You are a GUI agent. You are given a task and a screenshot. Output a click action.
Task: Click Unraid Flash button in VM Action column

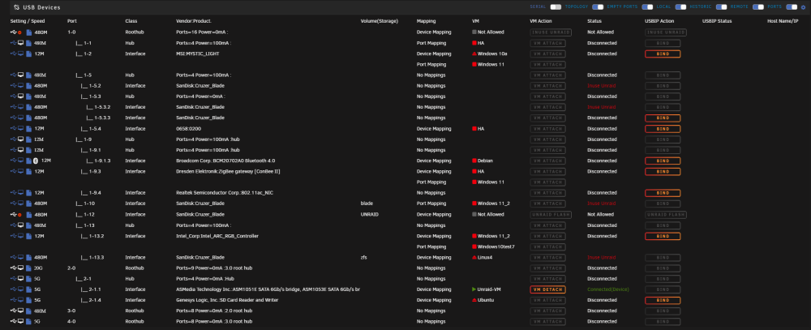pyautogui.click(x=551, y=215)
